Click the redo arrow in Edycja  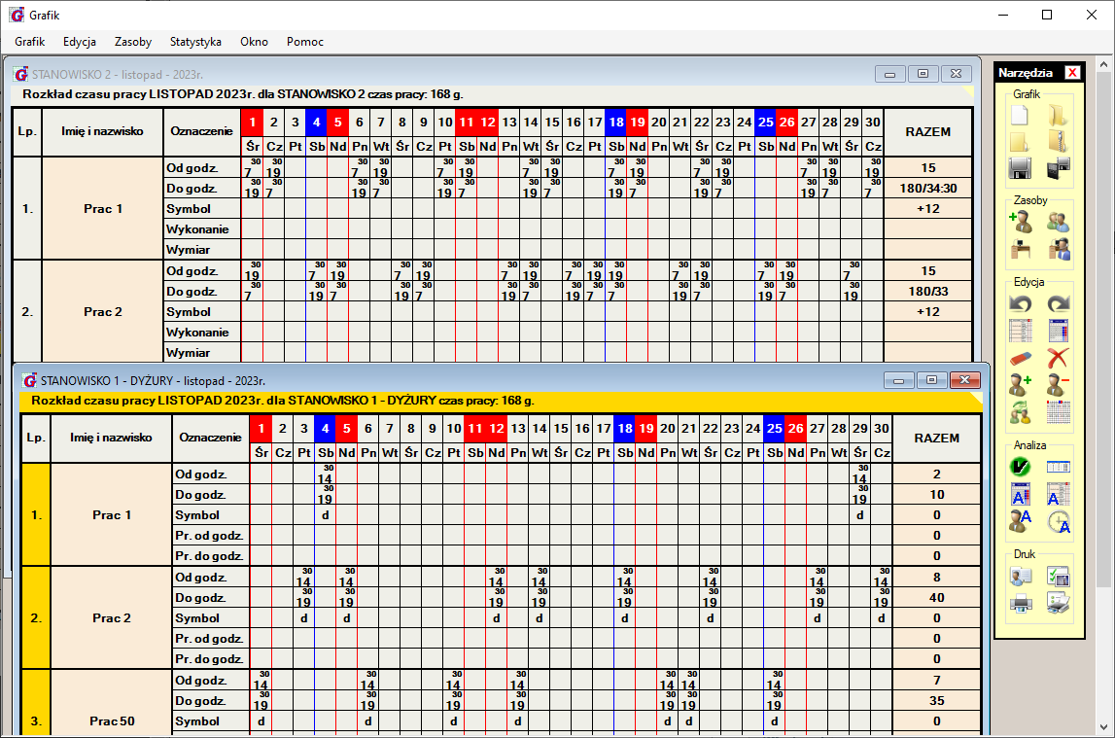pos(1059,303)
